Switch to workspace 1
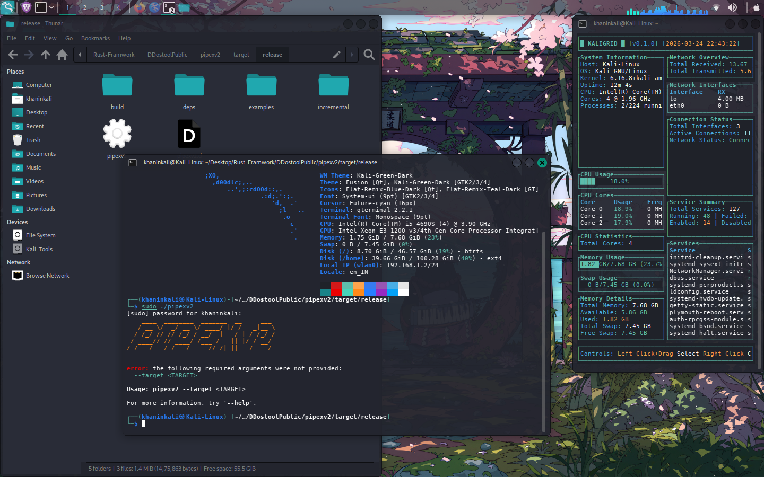Screen dimensions: 764x477 tap(67, 7)
